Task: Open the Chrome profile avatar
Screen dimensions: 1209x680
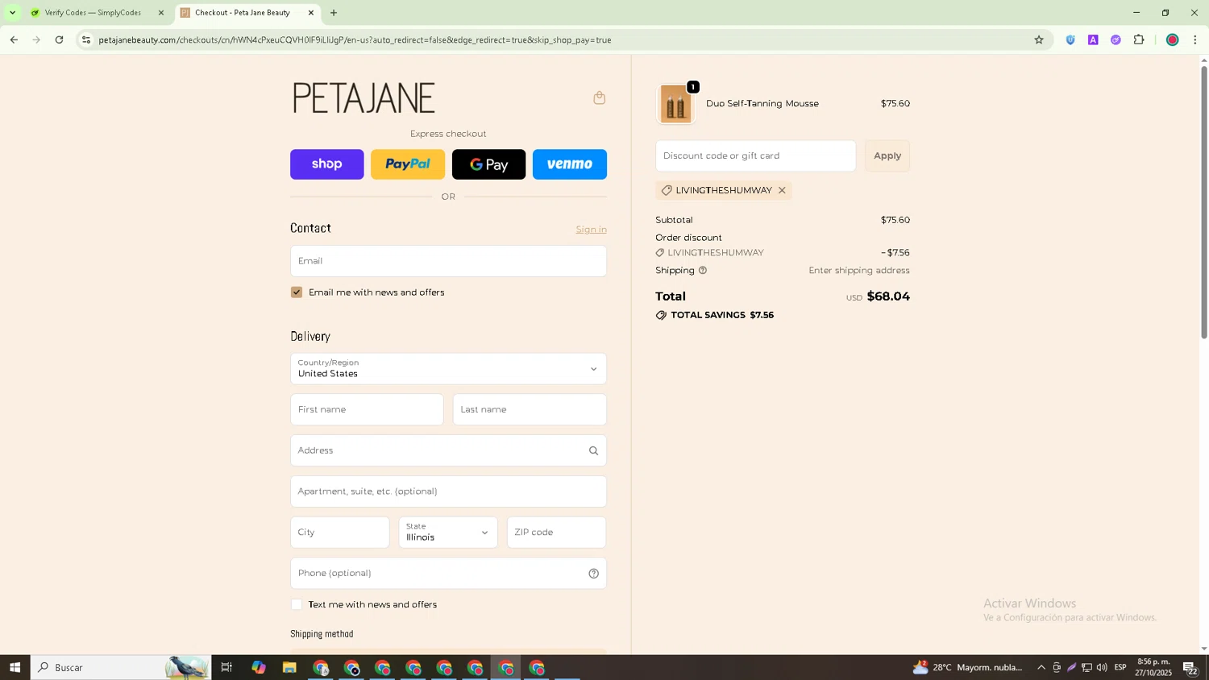Action: [1173, 39]
